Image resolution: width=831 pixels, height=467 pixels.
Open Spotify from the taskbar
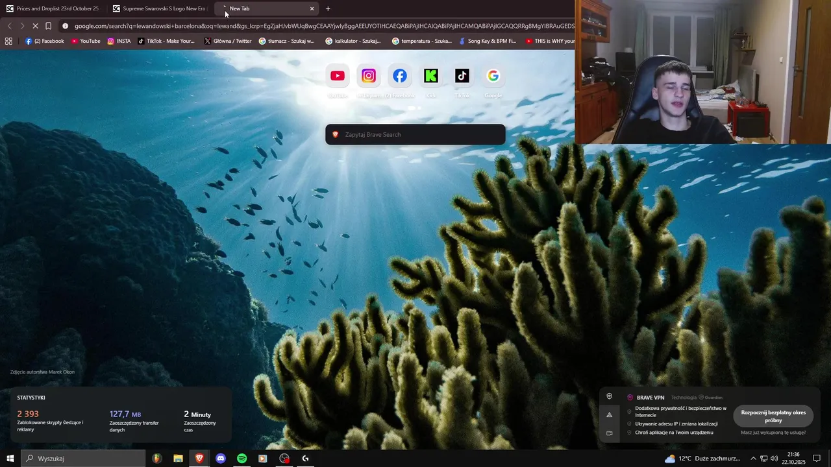pyautogui.click(x=242, y=459)
